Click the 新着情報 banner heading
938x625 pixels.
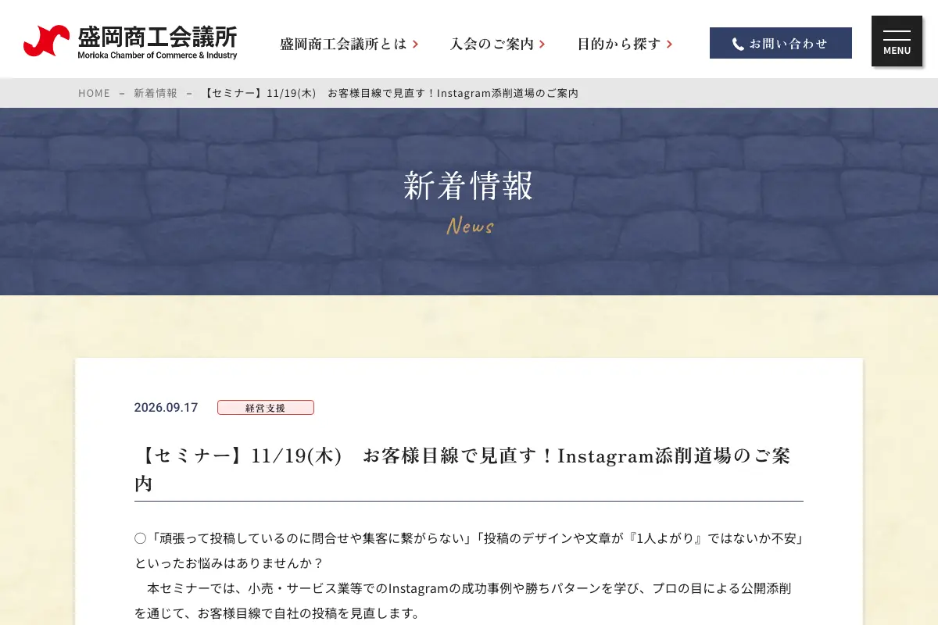(469, 186)
